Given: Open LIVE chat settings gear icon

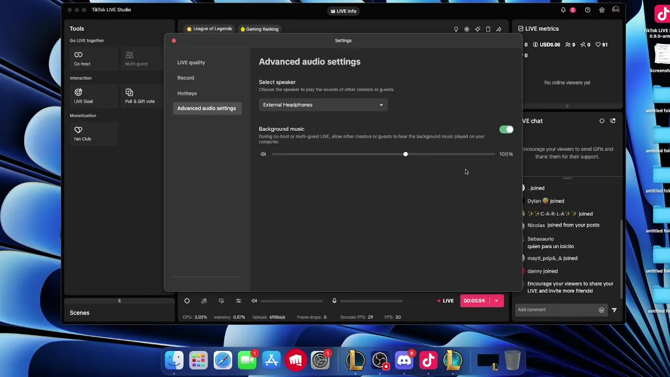Looking at the screenshot, I should (602, 121).
